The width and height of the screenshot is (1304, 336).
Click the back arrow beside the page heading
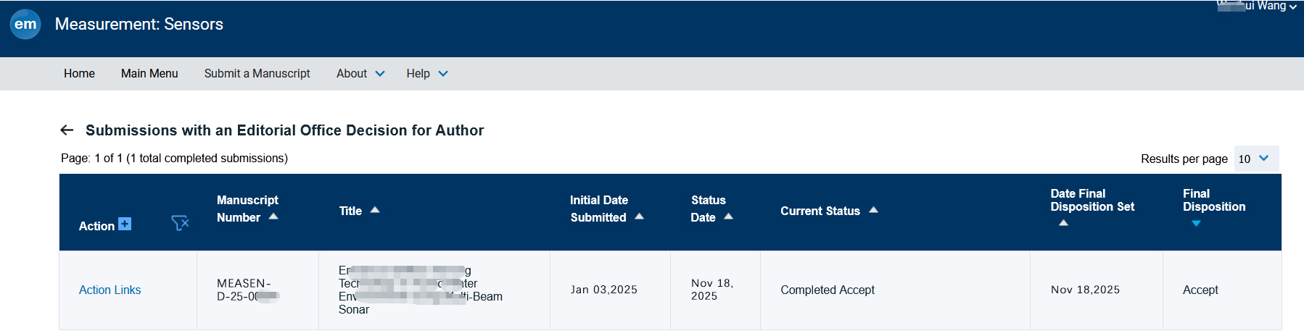(67, 130)
